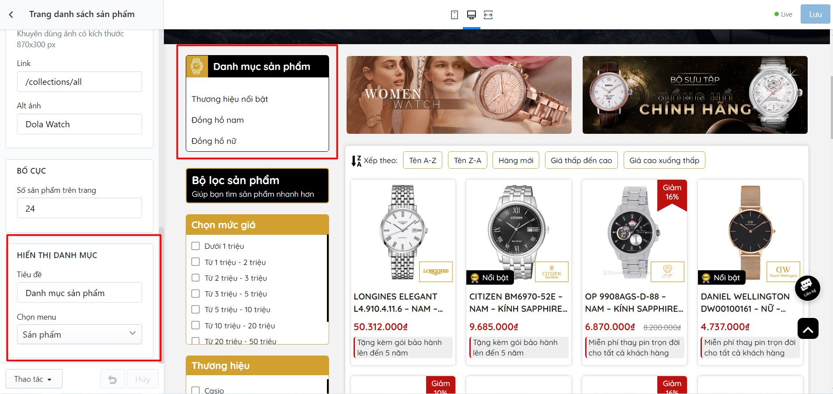The image size is (833, 394).
Task: Toggle fullscreen width preview icon
Action: (x=488, y=15)
